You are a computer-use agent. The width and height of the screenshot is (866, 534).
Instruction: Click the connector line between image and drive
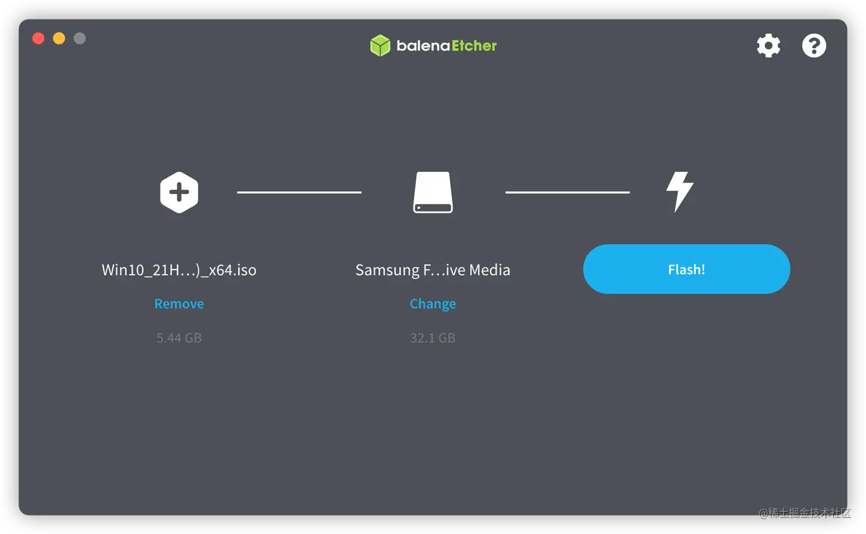[x=300, y=192]
